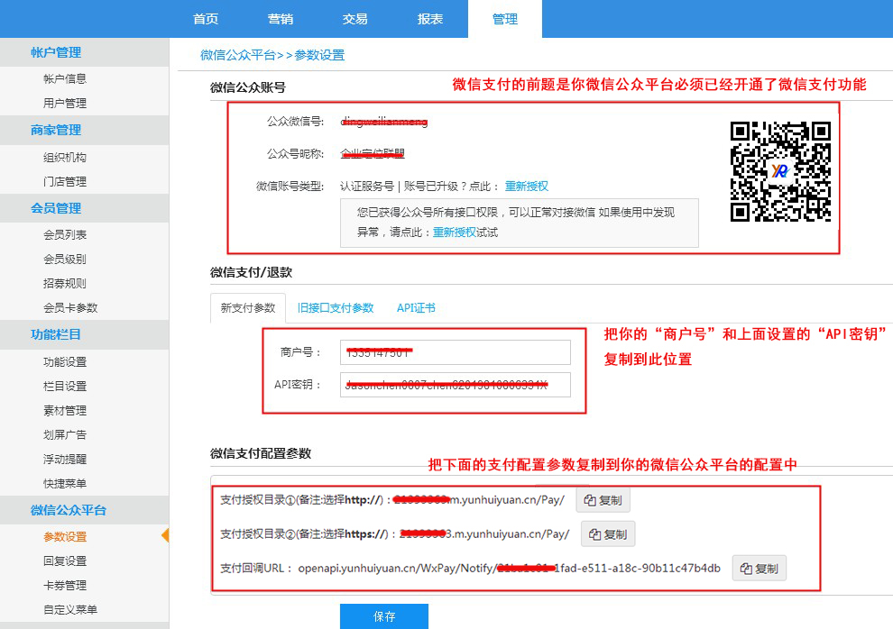
Task: Focus the API密钥 input field
Action: coord(455,385)
